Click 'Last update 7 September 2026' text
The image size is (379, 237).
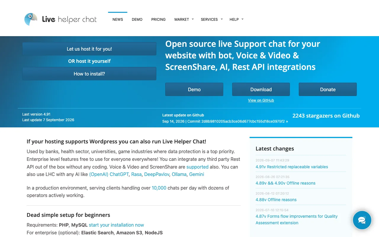coord(48,120)
